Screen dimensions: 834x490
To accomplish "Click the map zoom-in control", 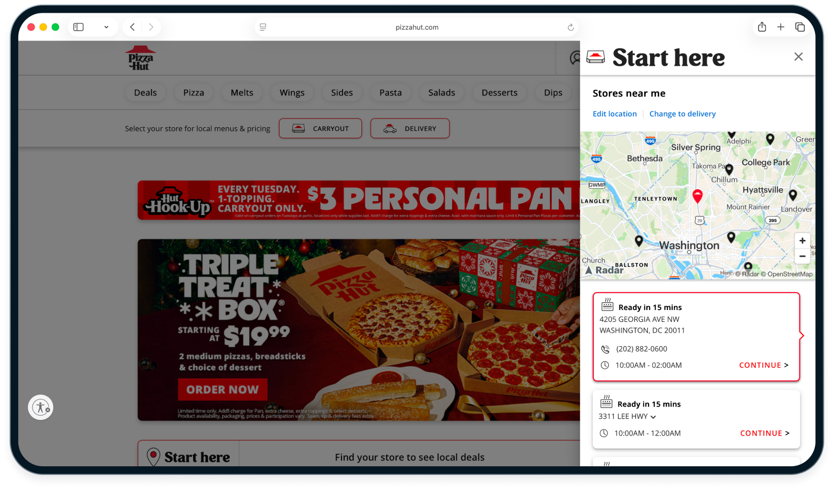I will (x=802, y=240).
